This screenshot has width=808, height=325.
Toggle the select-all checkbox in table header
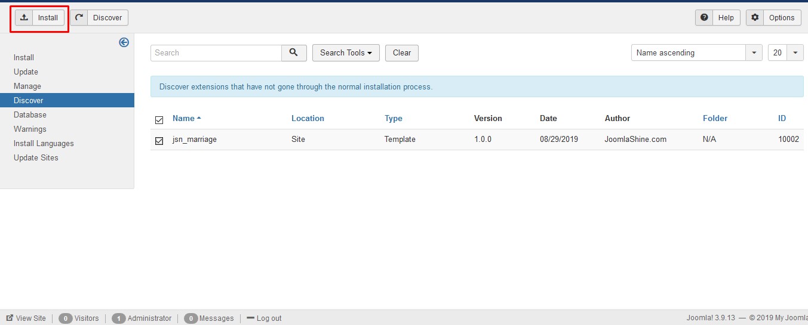[x=159, y=120]
